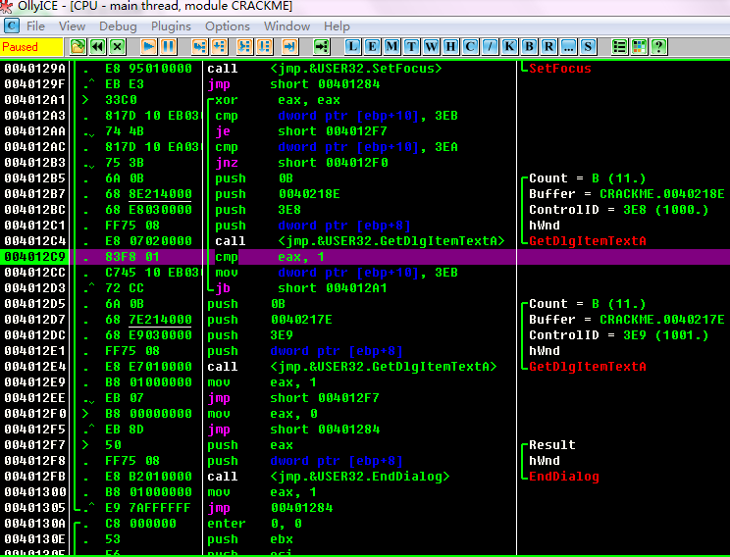Open Call stack with K button

(510, 46)
